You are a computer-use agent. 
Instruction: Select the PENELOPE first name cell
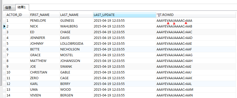pos(45,21)
